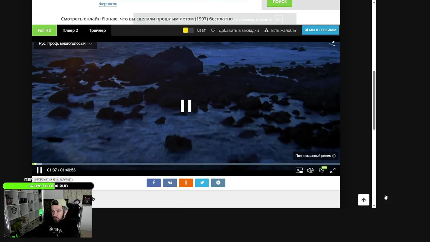Enter fullscreen mode icon
Screen dimensions: 430x242
(333, 170)
